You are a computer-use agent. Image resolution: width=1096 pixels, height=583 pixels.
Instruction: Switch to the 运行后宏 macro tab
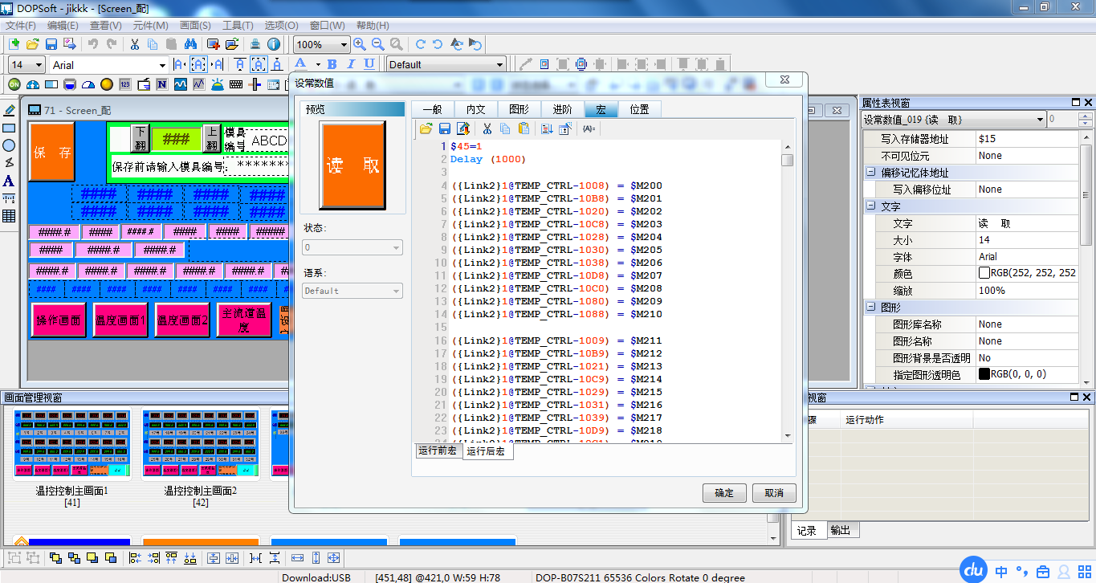coord(487,451)
